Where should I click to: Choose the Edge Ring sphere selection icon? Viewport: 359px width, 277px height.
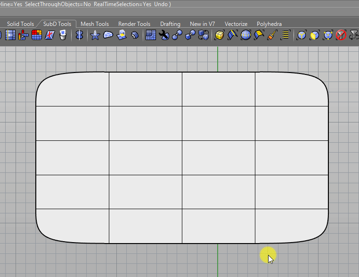tap(245, 35)
